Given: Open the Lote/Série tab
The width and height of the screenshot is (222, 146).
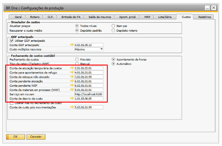Looking at the screenshot, I should (165, 17).
